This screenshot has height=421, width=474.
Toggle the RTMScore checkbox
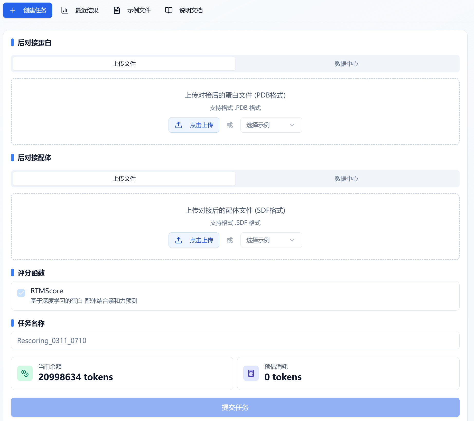(21, 293)
